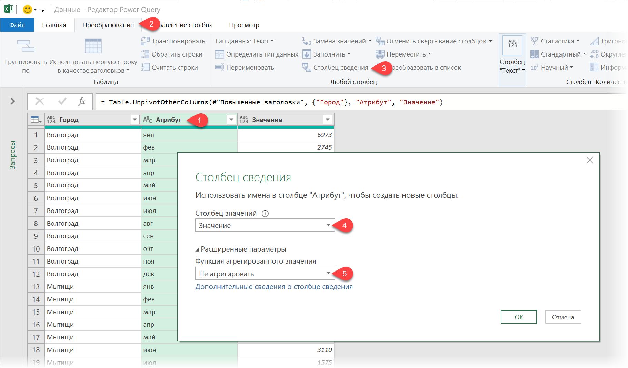The height and width of the screenshot is (368, 628).
Task: Open the quick access toolbar dropdown arrow
Action: 43,10
